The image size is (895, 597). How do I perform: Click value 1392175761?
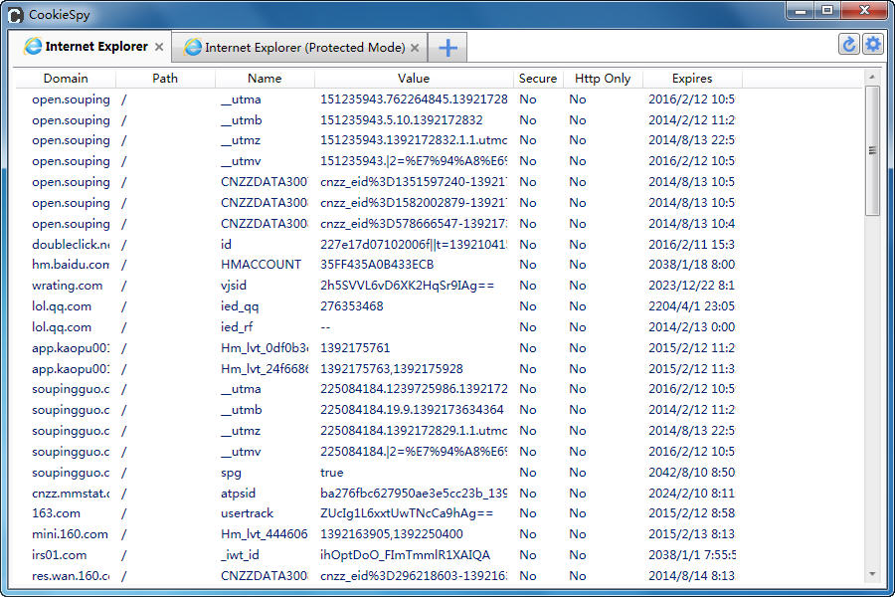pyautogui.click(x=355, y=348)
